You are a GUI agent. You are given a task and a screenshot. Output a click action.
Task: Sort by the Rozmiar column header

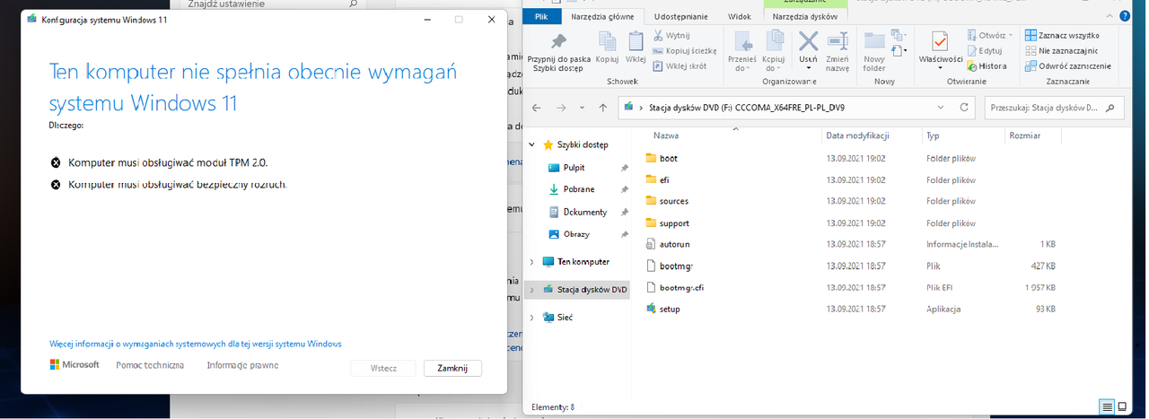tap(1025, 135)
